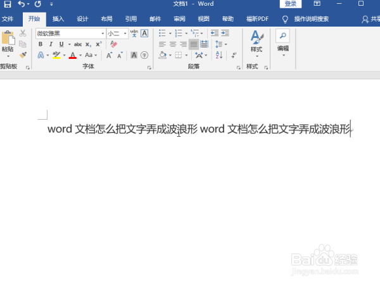Open the 字体 font dialog launcher
The image size is (380, 285).
(149, 68)
